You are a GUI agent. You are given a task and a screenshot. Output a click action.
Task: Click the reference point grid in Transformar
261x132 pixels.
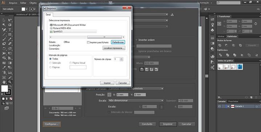click(219, 24)
